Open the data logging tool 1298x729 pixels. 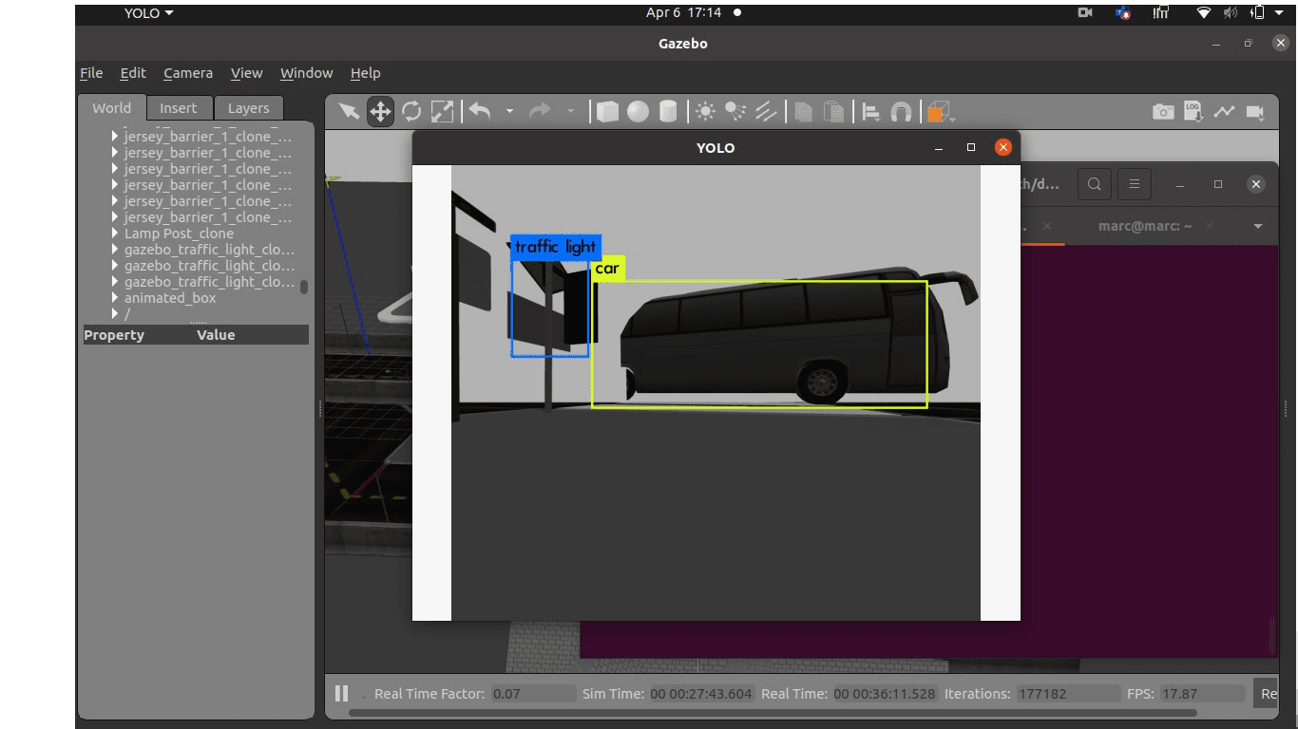point(1193,112)
